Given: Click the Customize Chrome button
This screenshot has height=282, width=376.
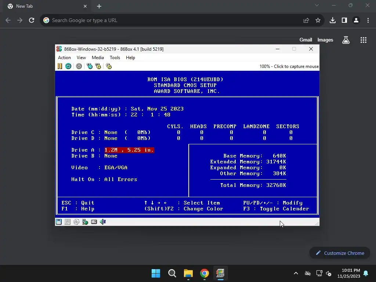Looking at the screenshot, I should [340, 253].
